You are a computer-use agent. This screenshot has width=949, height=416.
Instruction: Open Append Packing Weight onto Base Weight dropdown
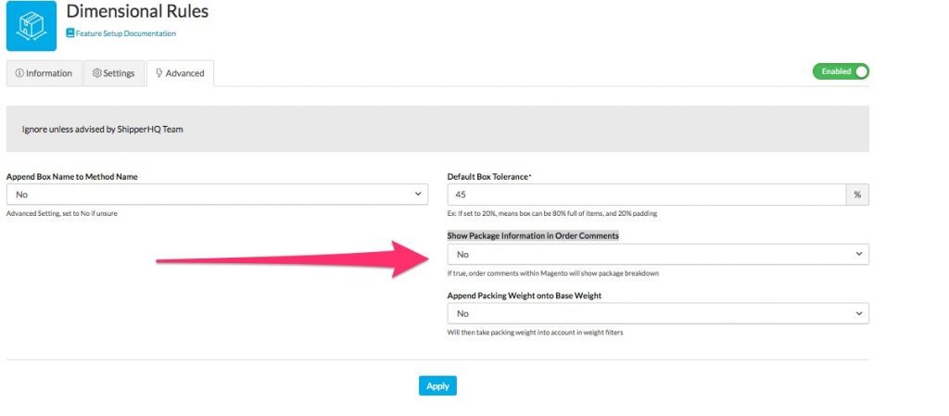click(657, 314)
